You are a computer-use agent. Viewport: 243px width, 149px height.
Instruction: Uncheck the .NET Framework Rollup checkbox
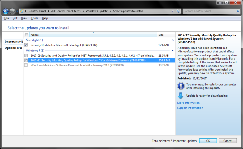(26, 56)
